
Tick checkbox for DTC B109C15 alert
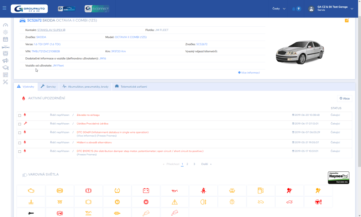[20, 152]
